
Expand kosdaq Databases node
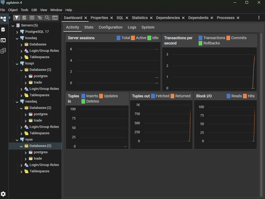tap(21, 44)
